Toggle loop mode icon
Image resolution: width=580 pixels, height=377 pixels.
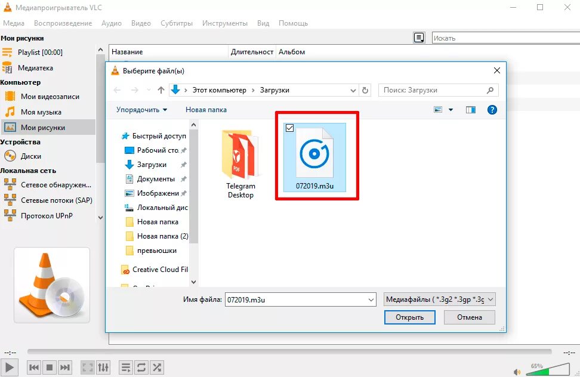pos(141,367)
